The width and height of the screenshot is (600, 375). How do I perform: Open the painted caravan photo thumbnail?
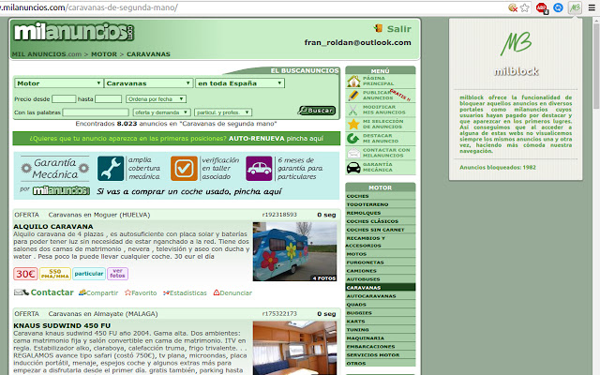coord(294,251)
